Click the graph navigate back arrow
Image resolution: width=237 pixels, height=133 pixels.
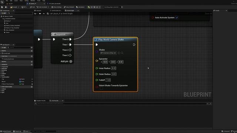pyautogui.click(x=40, y=14)
